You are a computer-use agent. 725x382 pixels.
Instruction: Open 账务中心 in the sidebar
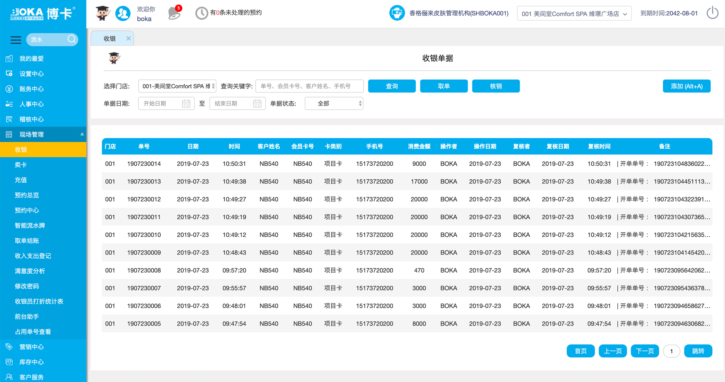tap(32, 89)
